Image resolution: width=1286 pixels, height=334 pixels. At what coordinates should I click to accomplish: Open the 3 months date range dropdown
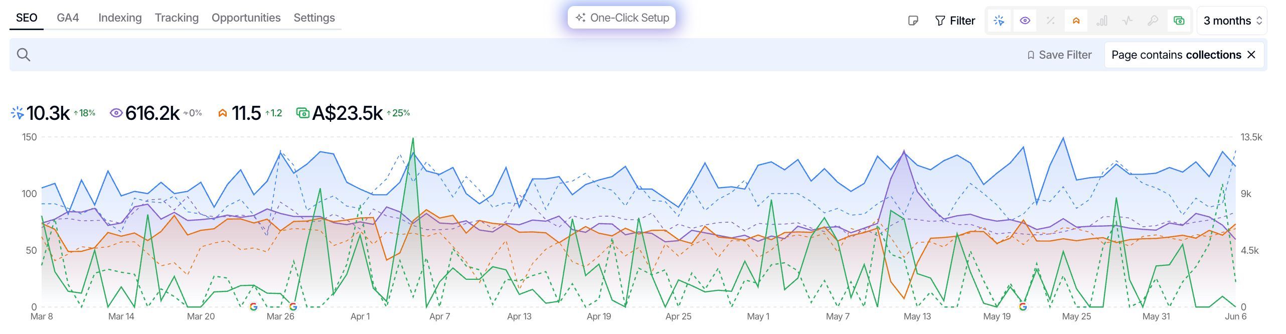tap(1232, 21)
